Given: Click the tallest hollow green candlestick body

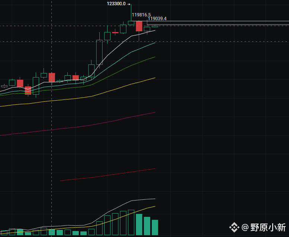Looking at the screenshot, I should 100,52.
